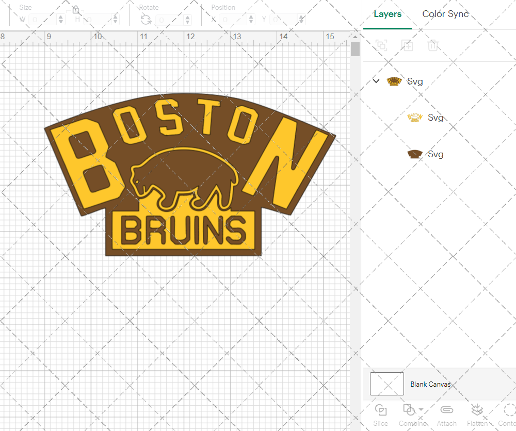Screen dimensions: 516x431
Task: Click the Position Y input field
Action: coord(284,20)
